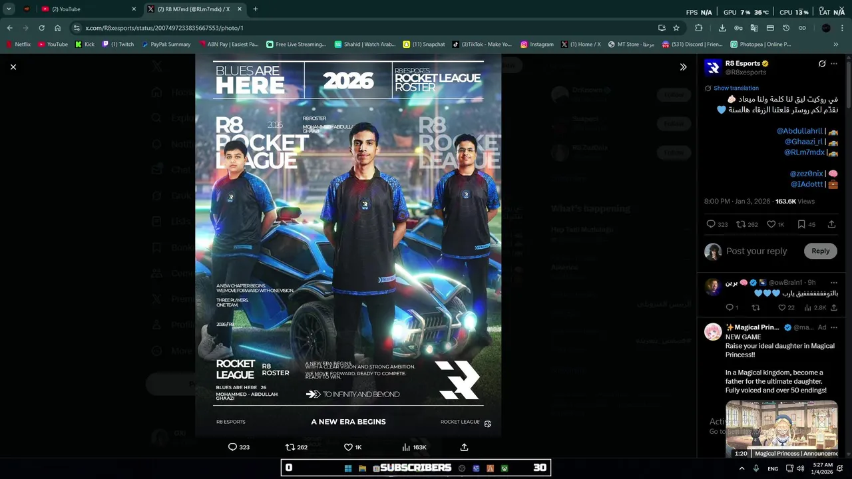Click heart icon under photo showing 1K
This screenshot has height=479, width=852.
[x=348, y=447]
